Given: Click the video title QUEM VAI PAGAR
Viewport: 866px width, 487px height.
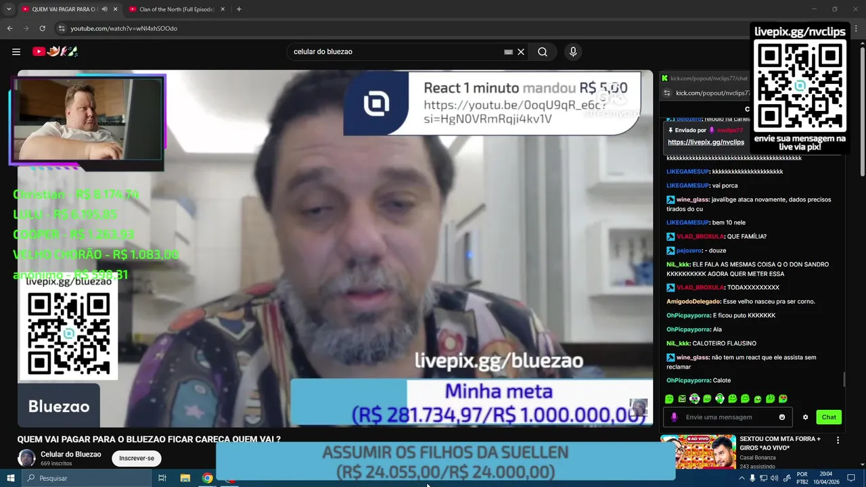Looking at the screenshot, I should pos(149,439).
